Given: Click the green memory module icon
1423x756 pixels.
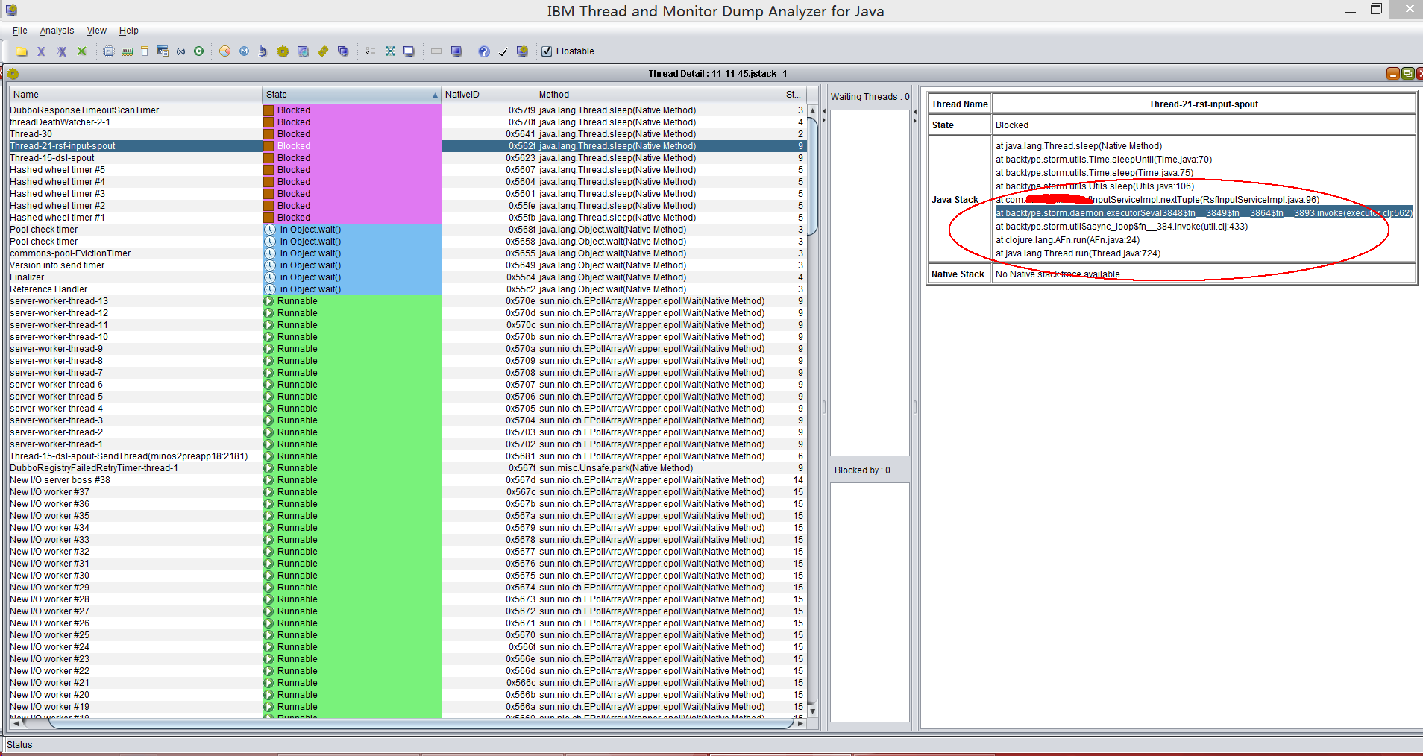Looking at the screenshot, I should [127, 51].
